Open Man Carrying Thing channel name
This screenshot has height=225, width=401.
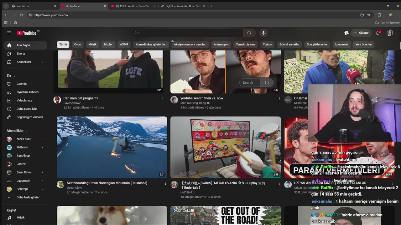point(193,103)
